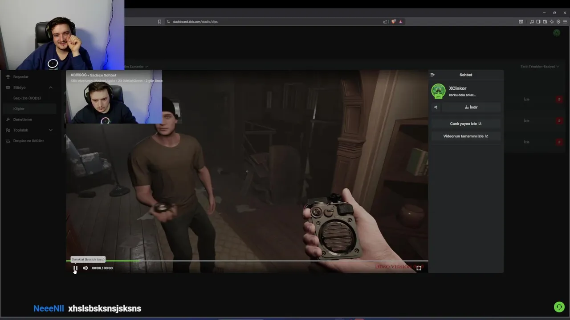This screenshot has height=320, width=570.
Task: Open Seç-İzle (VODs) page
Action: point(27,98)
